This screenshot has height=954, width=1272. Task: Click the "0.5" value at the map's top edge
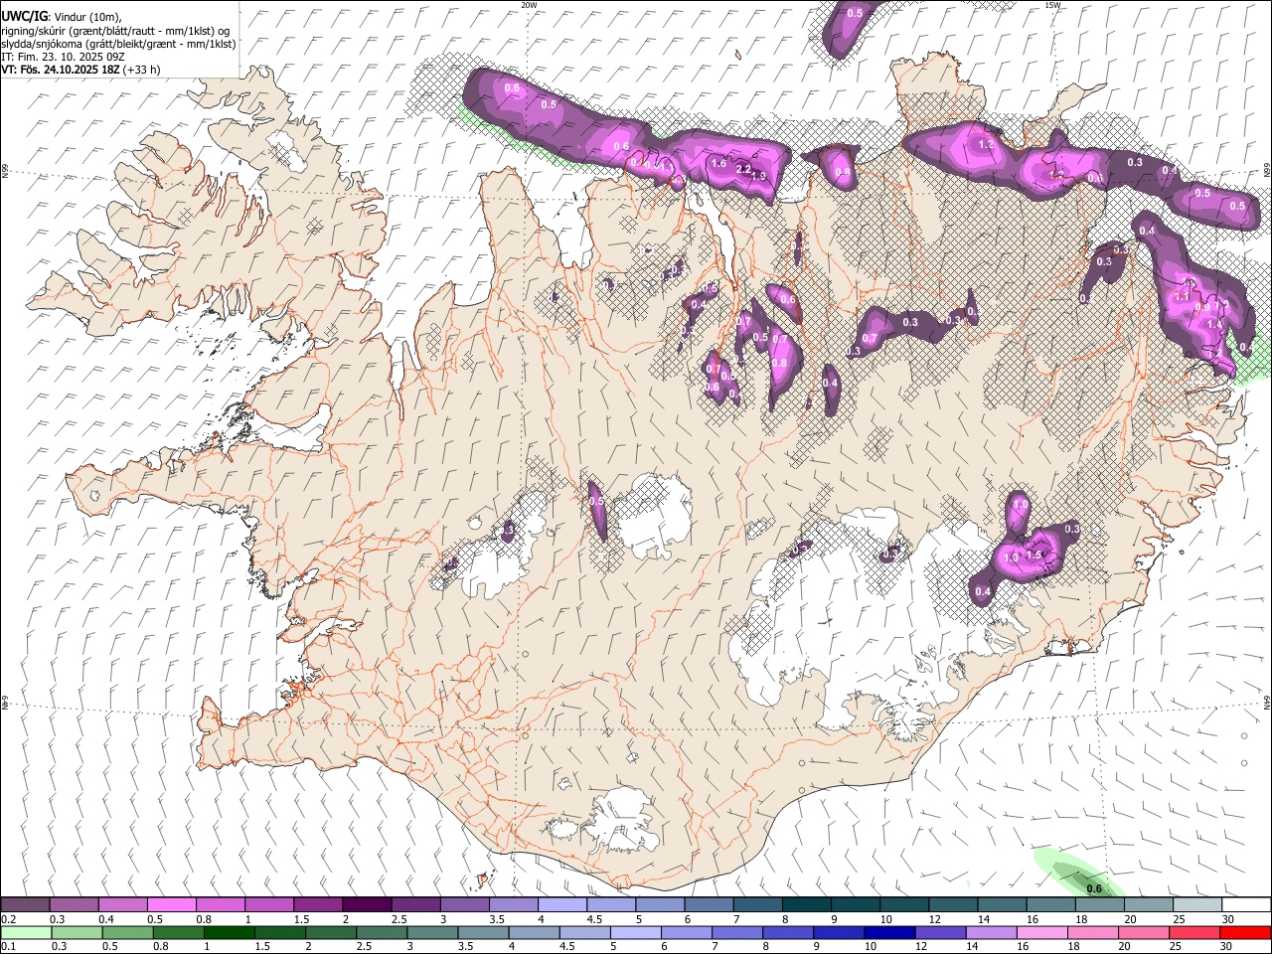pos(855,13)
